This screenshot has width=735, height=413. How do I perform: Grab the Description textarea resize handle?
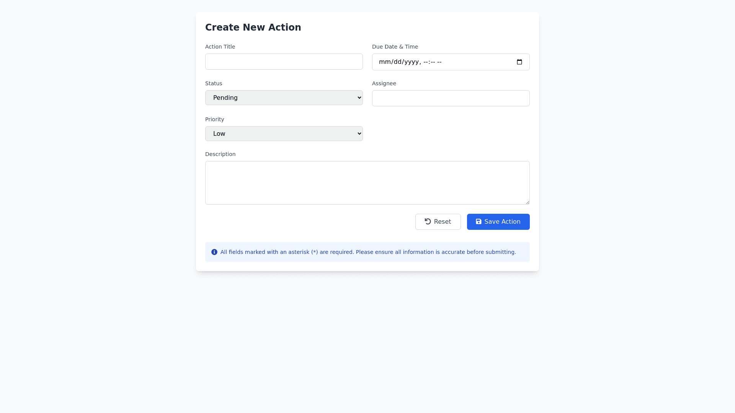[528, 202]
